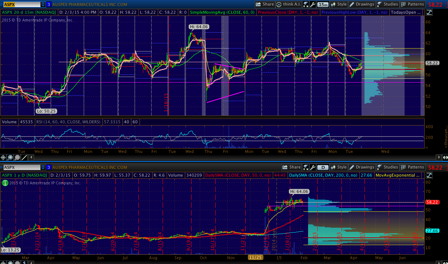Click blue link number 3 in lower chart
Image resolution: width=448 pixels, height=264 pixels.
(49, 167)
